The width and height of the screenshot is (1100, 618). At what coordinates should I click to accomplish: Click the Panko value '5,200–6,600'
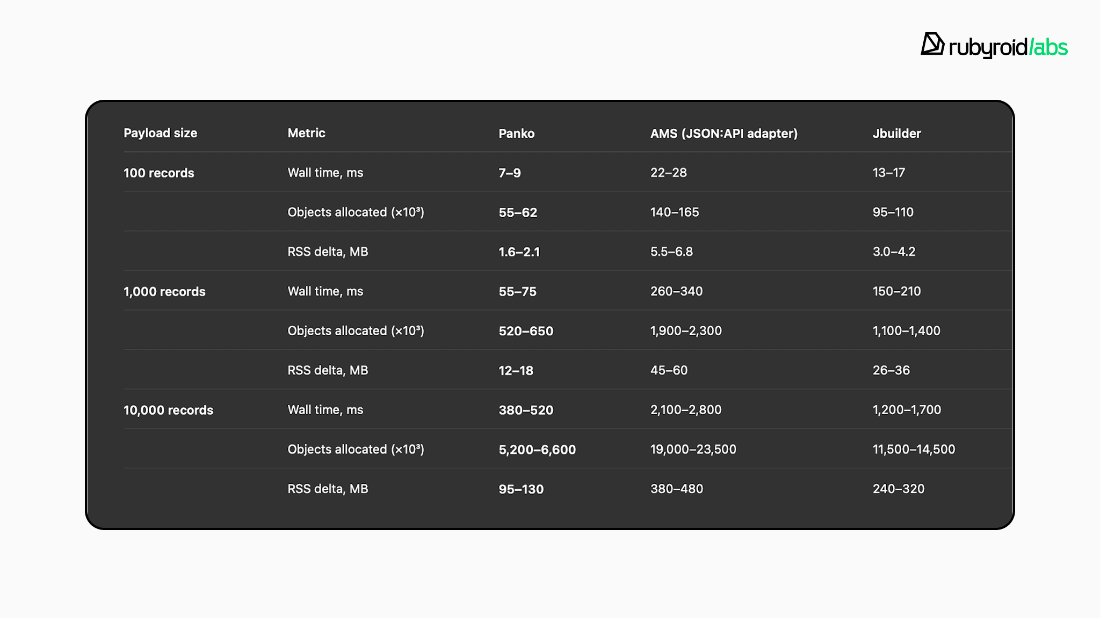click(x=537, y=450)
